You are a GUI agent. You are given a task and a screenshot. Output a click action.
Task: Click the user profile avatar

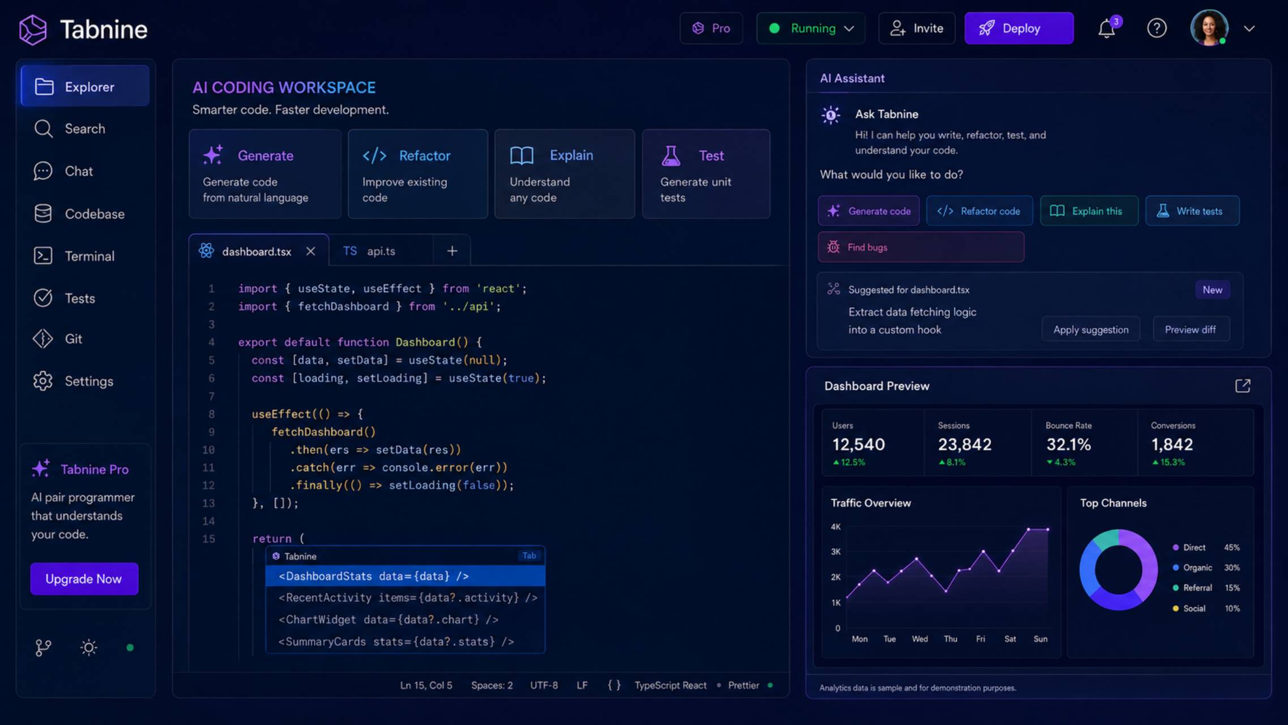[x=1209, y=28]
